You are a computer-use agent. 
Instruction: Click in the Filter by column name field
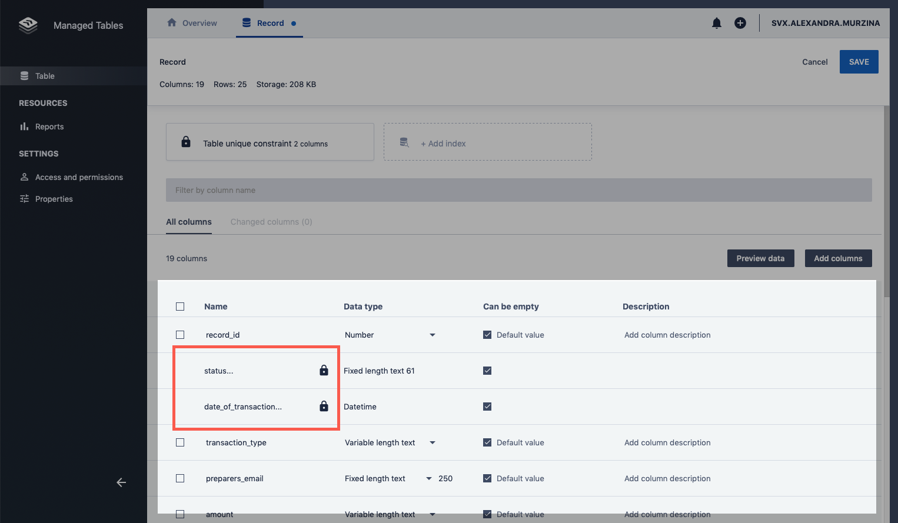pyautogui.click(x=518, y=190)
